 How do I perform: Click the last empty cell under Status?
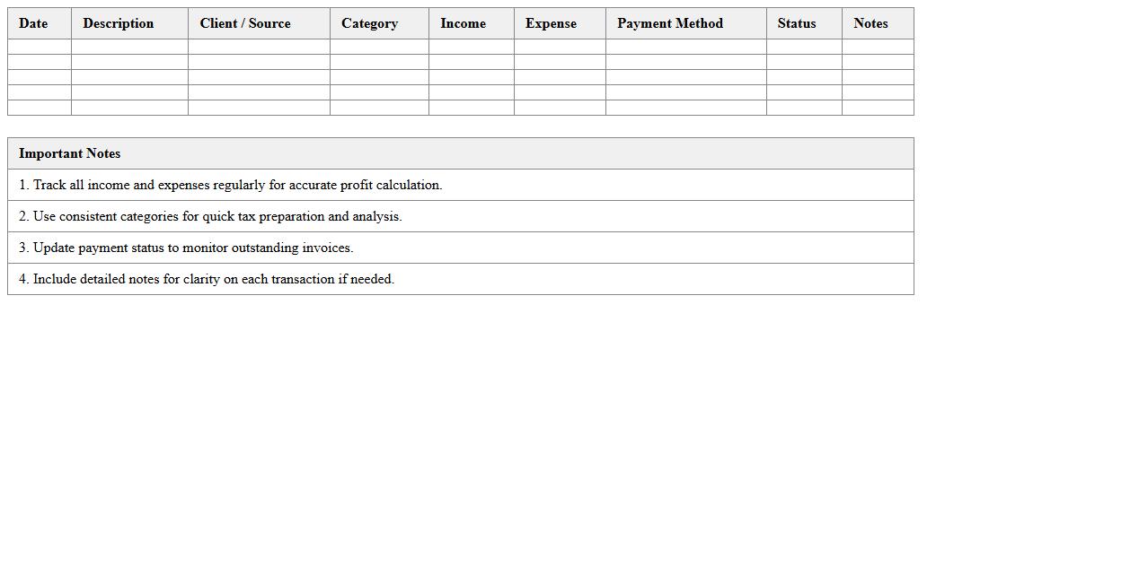[804, 108]
